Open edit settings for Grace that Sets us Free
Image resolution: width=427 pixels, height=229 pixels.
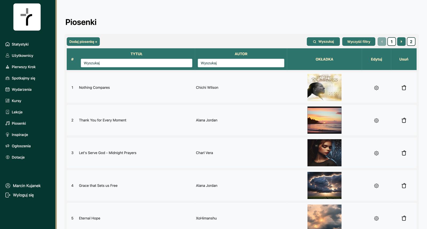pyautogui.click(x=376, y=186)
